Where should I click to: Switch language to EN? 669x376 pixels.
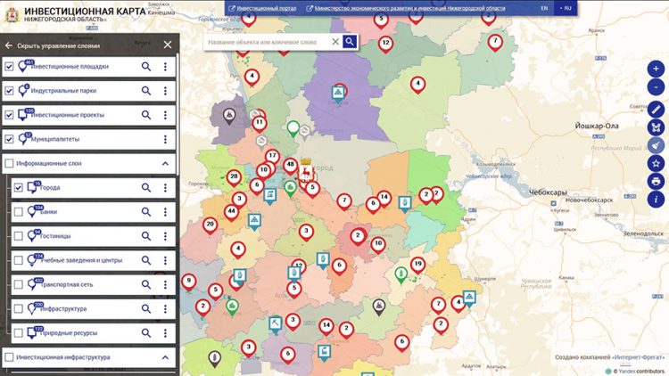[544, 8]
